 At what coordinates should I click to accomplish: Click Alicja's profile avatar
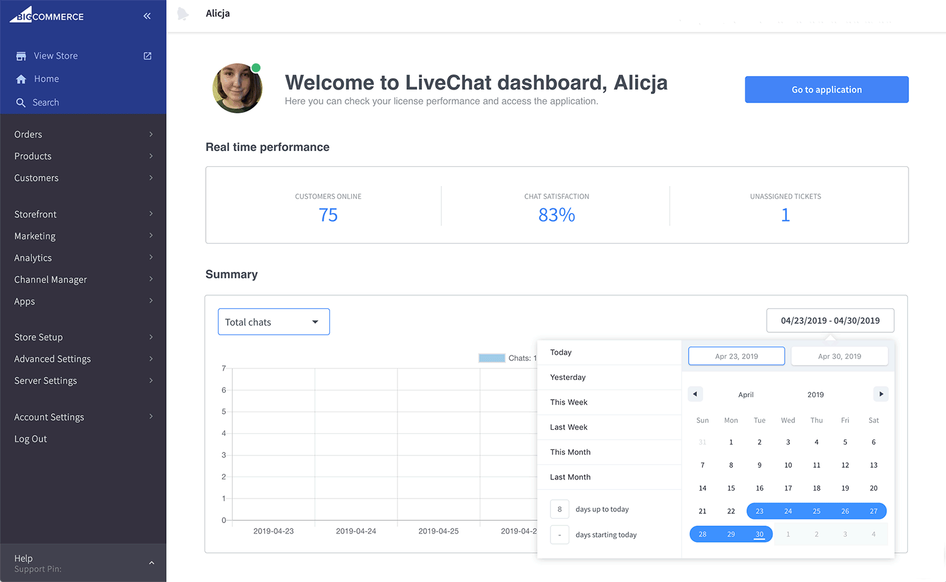[x=237, y=88]
